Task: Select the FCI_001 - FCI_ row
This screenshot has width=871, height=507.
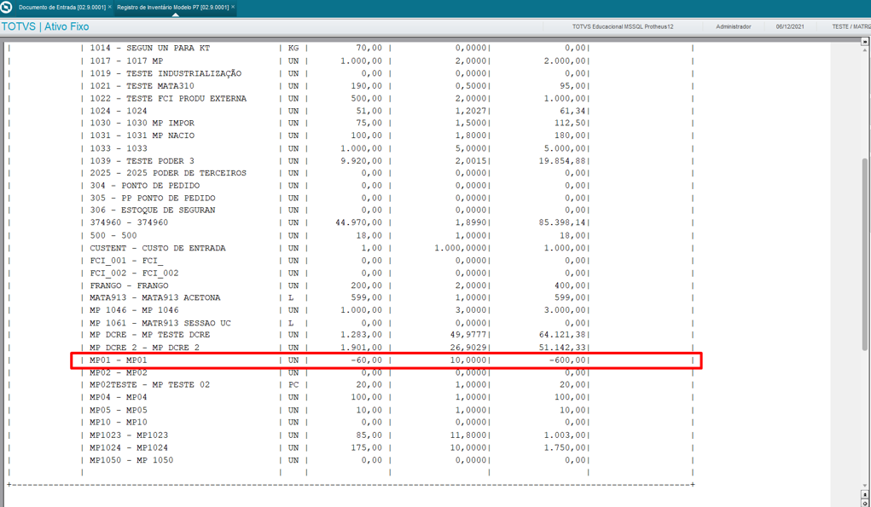Action: click(x=126, y=261)
